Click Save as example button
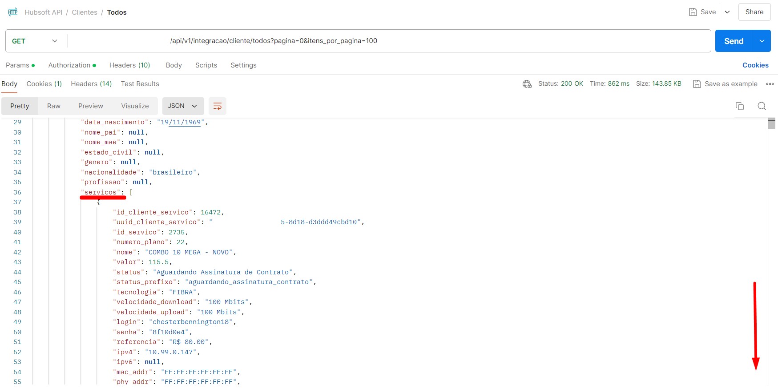The image size is (778, 388). pyautogui.click(x=725, y=84)
